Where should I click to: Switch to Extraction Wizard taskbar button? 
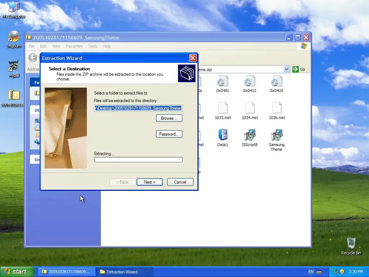tap(125, 272)
